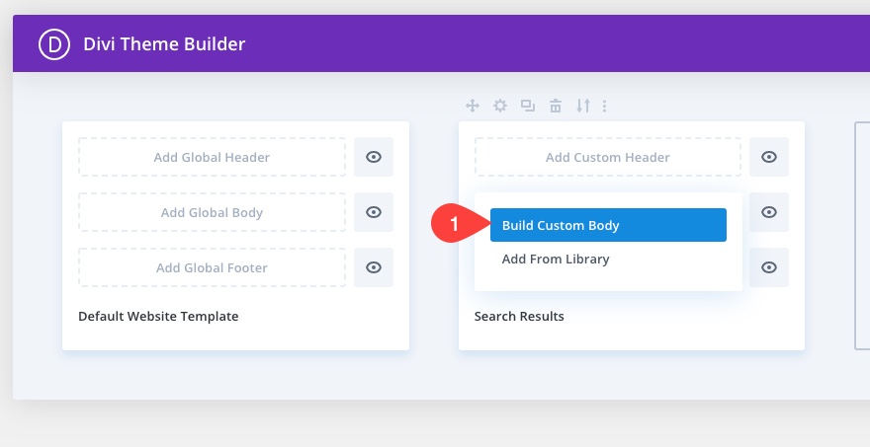Click Add Global Body area
Screen dimensions: 870x447
click(x=212, y=212)
